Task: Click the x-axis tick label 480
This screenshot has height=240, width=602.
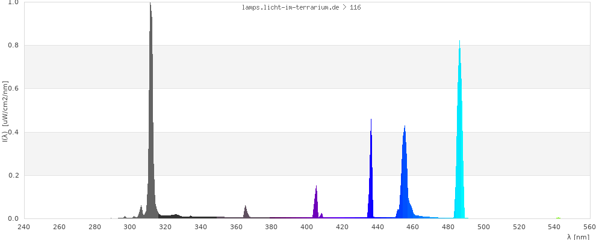Action: pyautogui.click(x=448, y=227)
